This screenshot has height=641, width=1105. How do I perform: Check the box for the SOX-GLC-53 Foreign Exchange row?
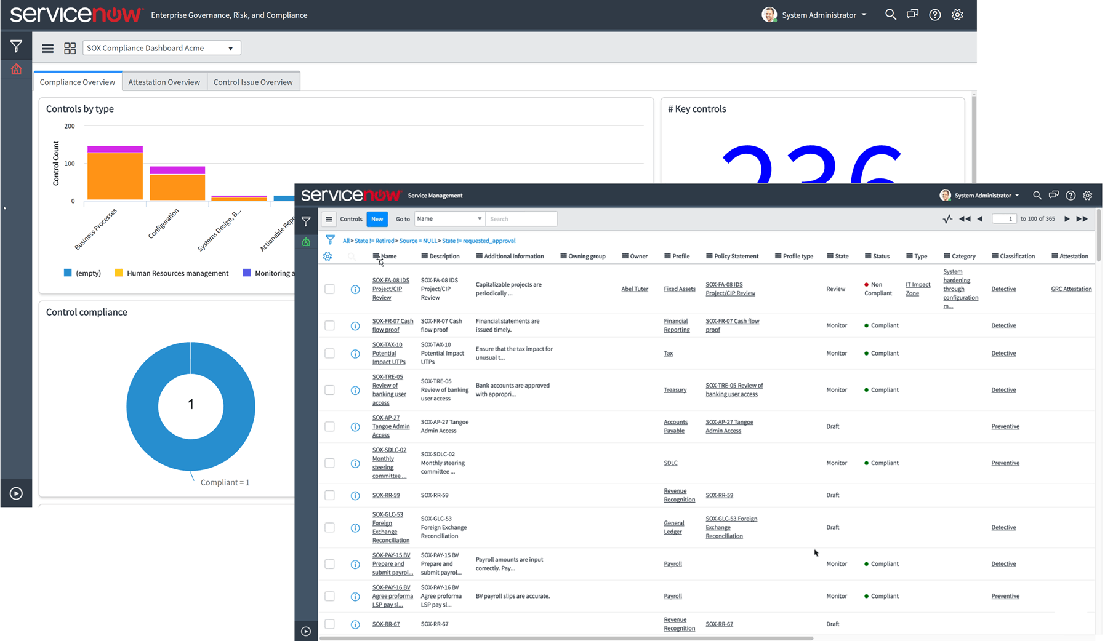point(329,527)
